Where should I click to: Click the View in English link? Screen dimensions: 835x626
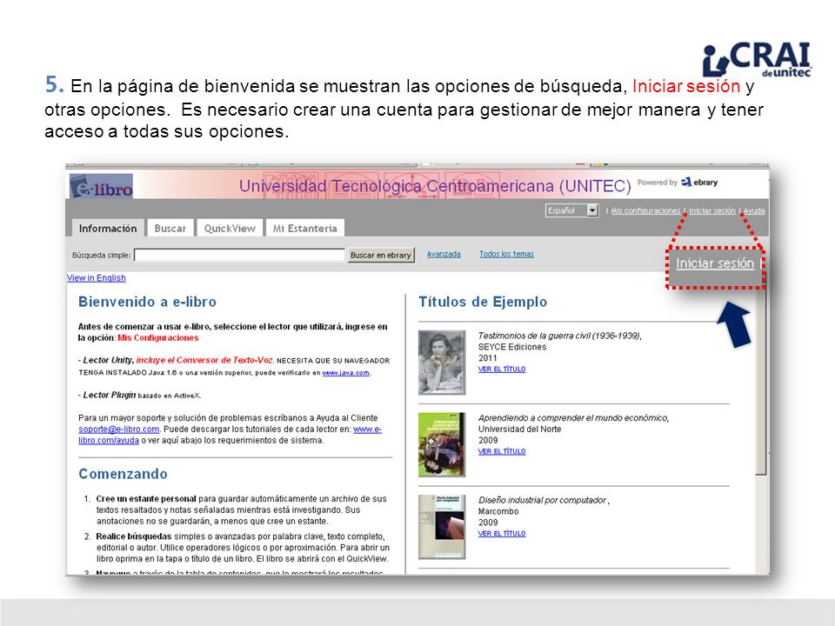tap(97, 278)
